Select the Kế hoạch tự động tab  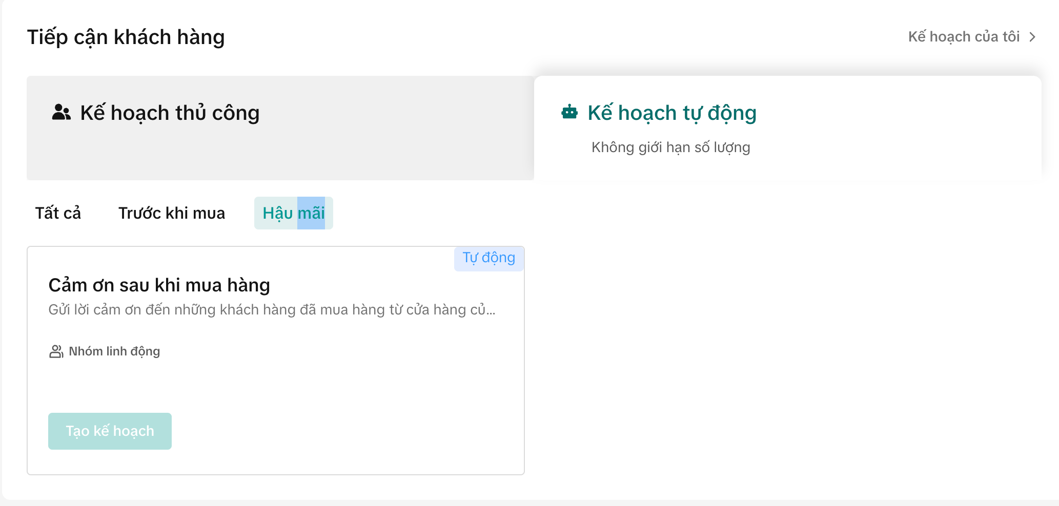tap(671, 113)
